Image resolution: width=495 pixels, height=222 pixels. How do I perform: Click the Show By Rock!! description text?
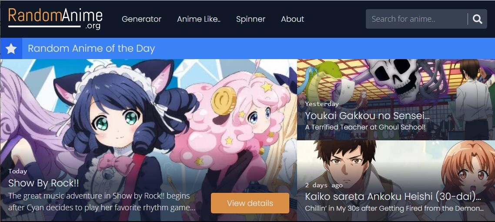point(102,202)
